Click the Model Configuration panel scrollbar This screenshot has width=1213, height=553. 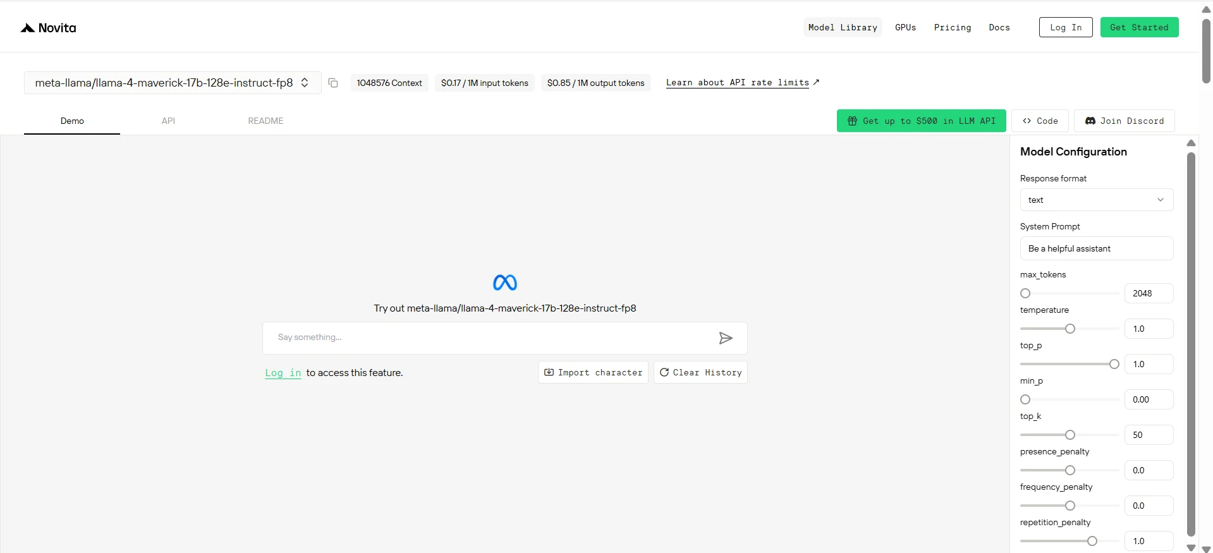click(1191, 344)
